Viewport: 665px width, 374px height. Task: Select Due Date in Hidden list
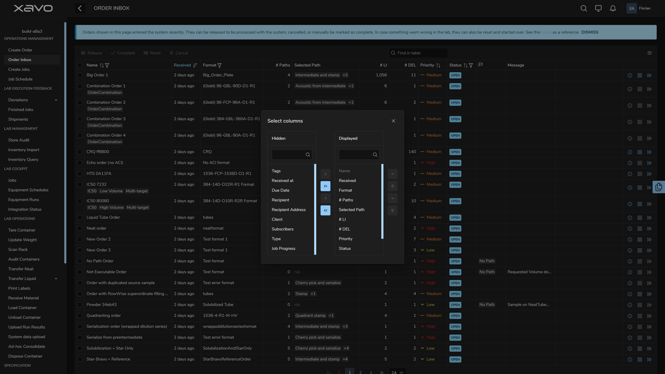coord(280,190)
